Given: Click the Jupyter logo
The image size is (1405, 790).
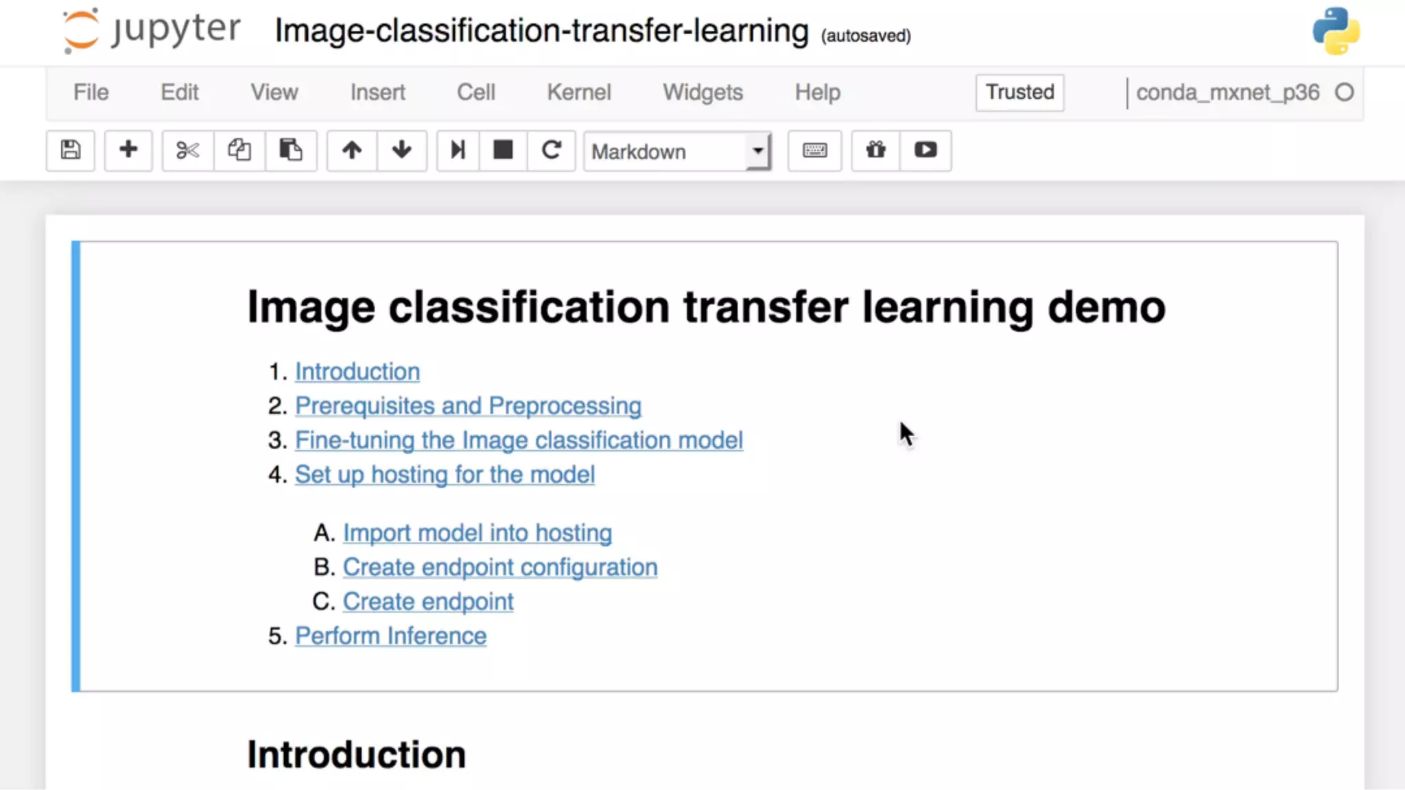Looking at the screenshot, I should 152,31.
